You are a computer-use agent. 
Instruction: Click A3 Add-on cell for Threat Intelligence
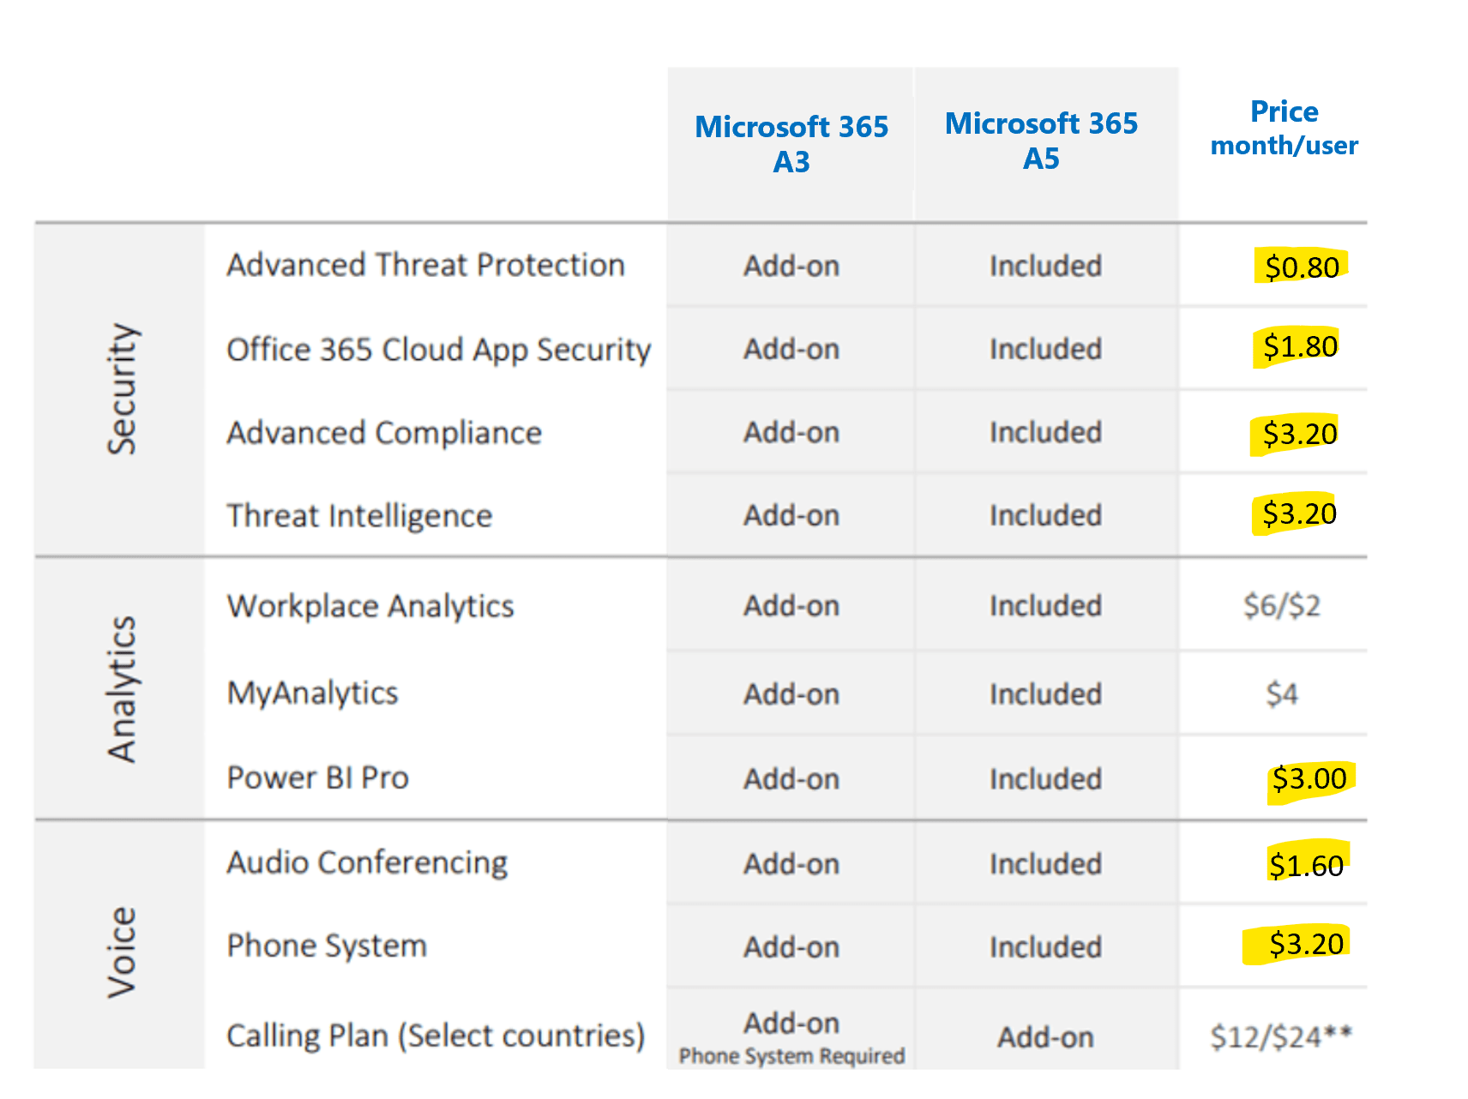[791, 515]
